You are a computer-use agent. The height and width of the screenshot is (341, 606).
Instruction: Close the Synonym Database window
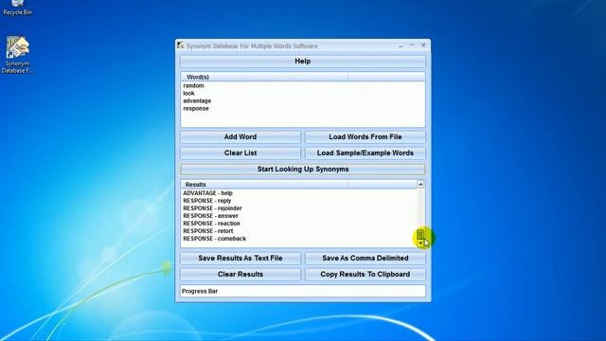pos(423,45)
